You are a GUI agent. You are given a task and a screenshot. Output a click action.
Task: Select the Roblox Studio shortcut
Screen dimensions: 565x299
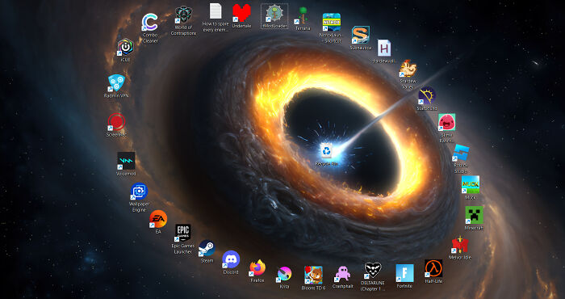[461, 153]
